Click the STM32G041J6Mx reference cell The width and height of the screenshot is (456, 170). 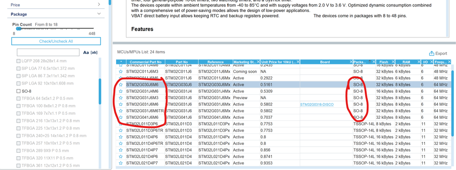pos(216,117)
